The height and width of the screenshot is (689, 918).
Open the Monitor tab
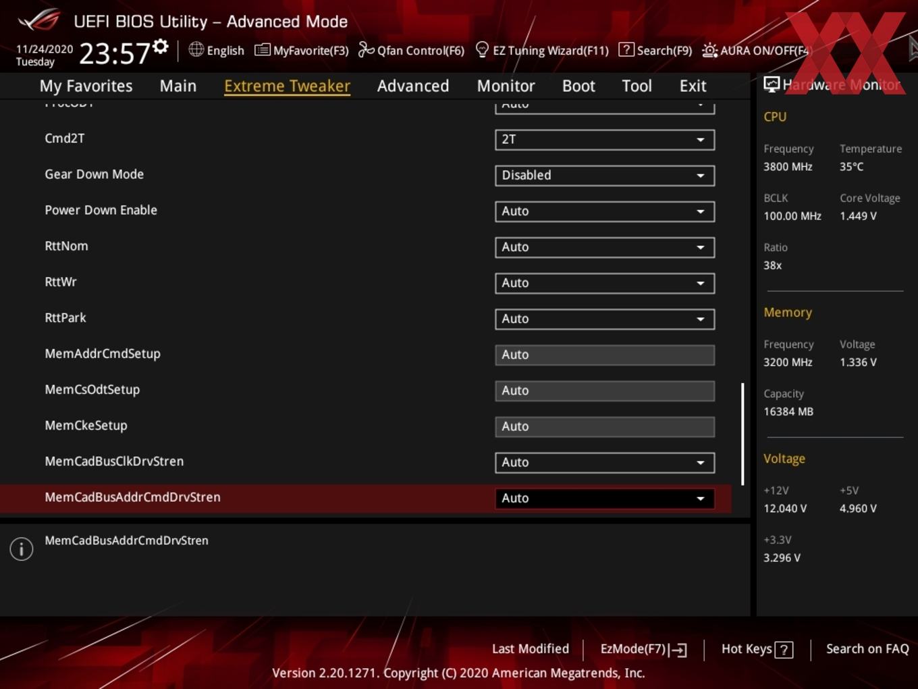tap(506, 86)
